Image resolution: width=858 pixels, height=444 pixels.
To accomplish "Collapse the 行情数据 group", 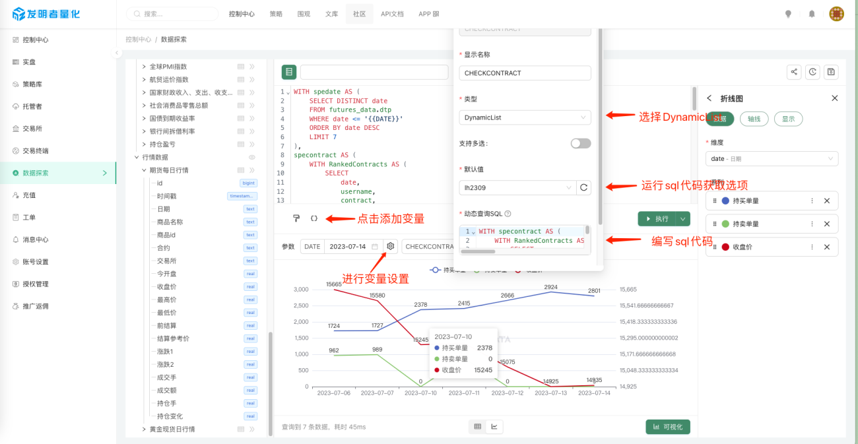I will [137, 157].
